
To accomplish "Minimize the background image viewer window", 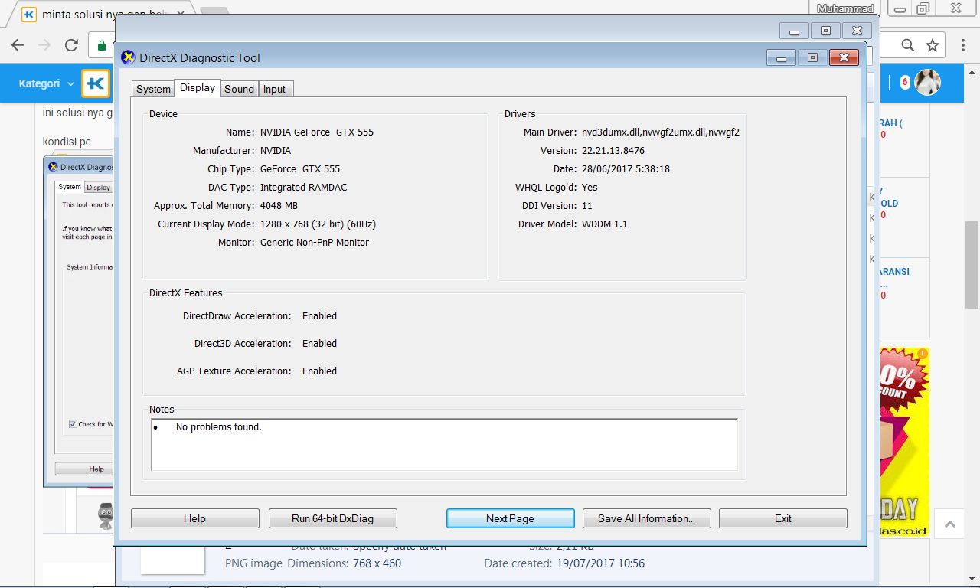I will pos(795,31).
